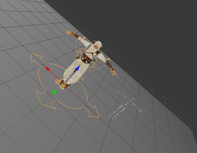
Task: Click the green Y-axis gizmo arrow
Action: point(54,92)
